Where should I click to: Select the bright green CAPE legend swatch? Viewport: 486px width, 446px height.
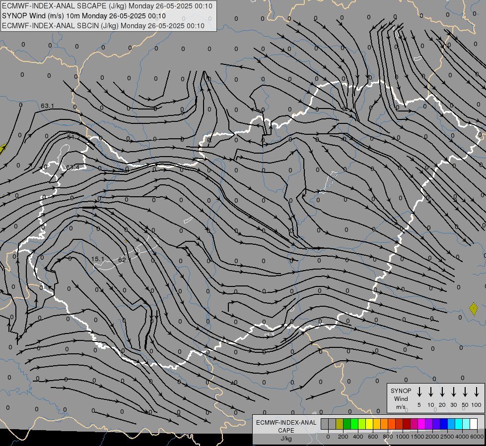click(x=354, y=424)
